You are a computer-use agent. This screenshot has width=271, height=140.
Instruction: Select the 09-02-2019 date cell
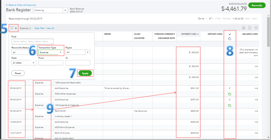pyautogui.click(x=16, y=88)
